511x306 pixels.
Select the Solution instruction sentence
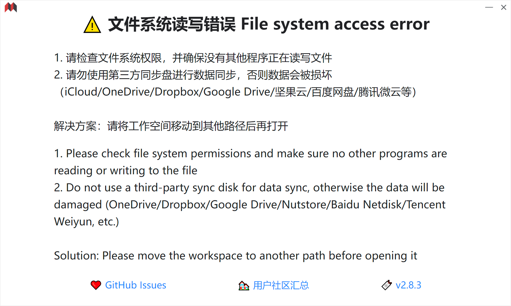[236, 256]
